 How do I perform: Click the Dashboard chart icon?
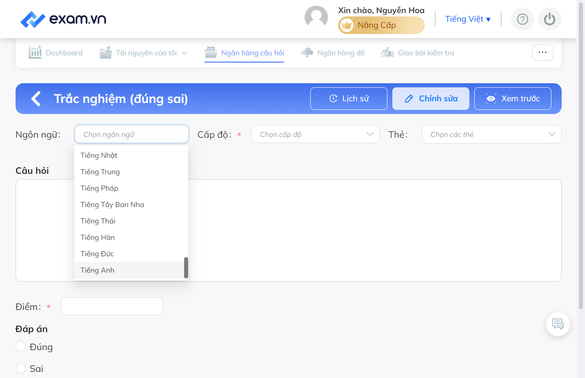point(35,52)
